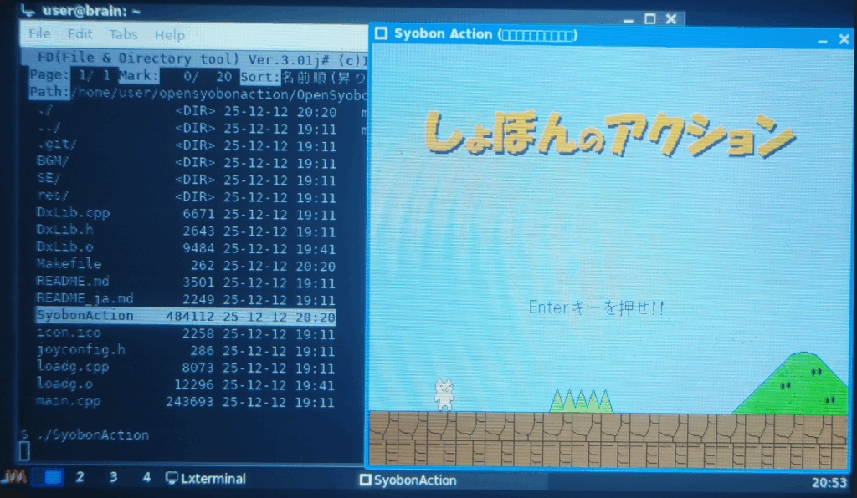Click the terminal icon in the title bar
Screen dimensions: 857x498
click(28, 11)
